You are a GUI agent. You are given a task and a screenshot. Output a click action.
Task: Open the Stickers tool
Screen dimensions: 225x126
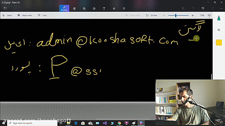pos(94,8)
